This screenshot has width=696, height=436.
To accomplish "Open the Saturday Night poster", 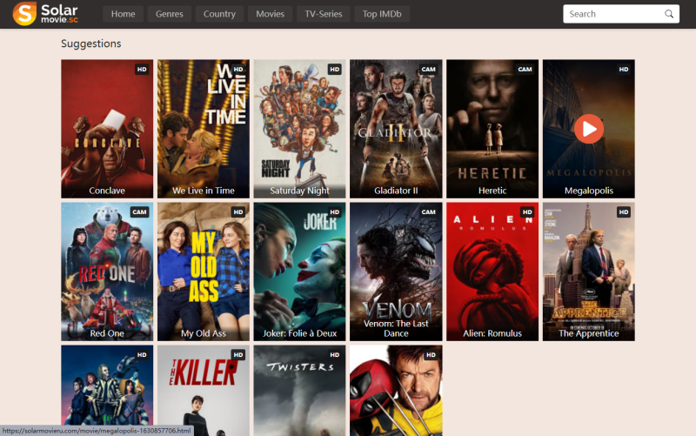I will 299,129.
